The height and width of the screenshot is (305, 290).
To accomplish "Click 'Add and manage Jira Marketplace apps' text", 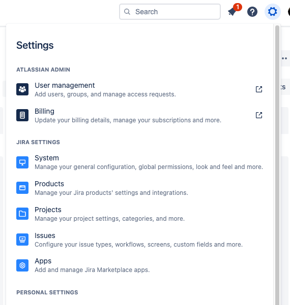I will point(92,270).
